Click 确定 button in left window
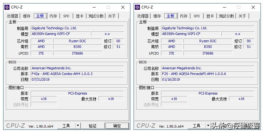264x133 pixels. 117,126
